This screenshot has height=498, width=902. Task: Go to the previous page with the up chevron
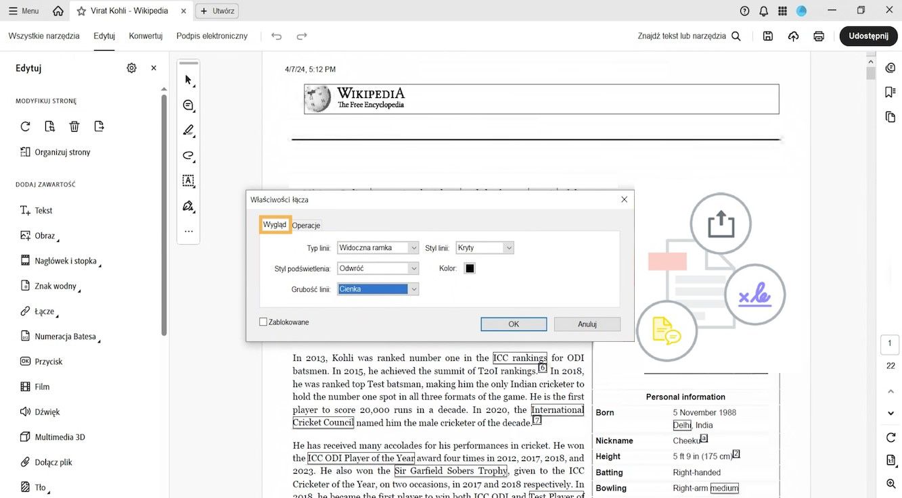tap(890, 391)
